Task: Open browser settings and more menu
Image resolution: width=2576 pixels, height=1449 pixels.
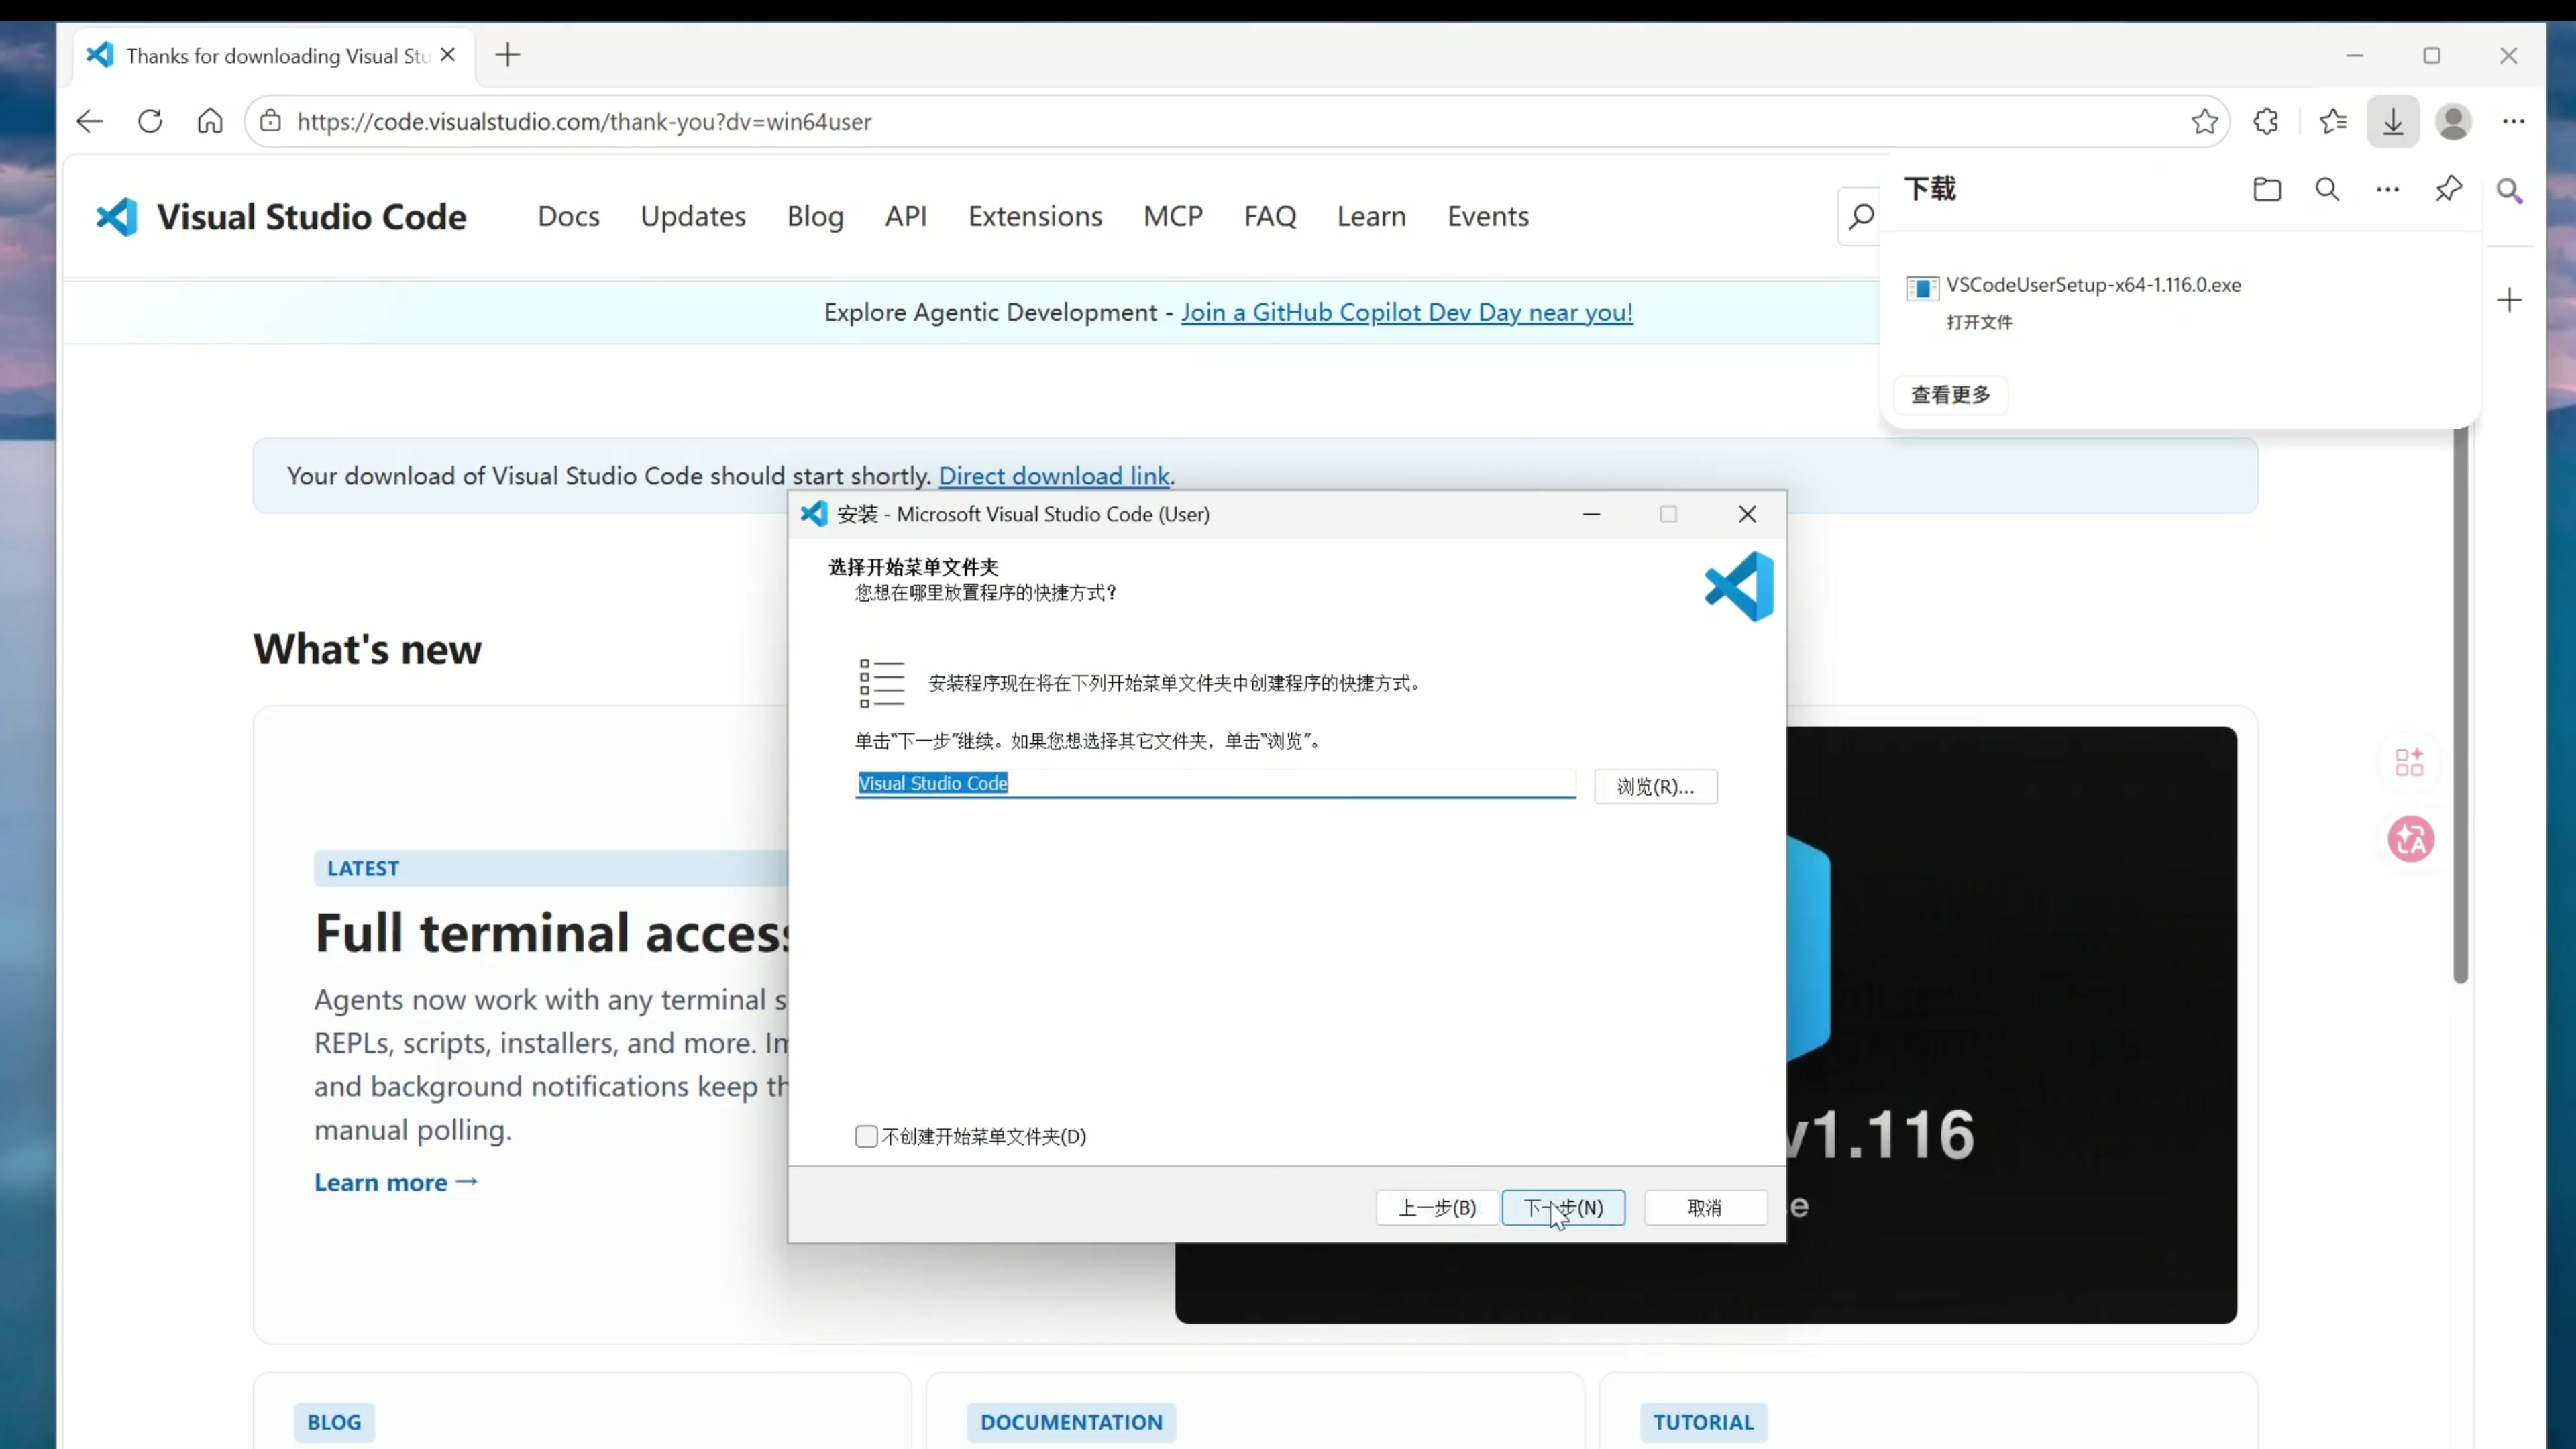Action: point(2513,122)
